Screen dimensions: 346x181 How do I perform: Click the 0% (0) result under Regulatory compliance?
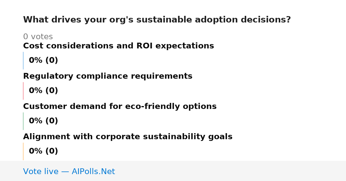[43, 91]
